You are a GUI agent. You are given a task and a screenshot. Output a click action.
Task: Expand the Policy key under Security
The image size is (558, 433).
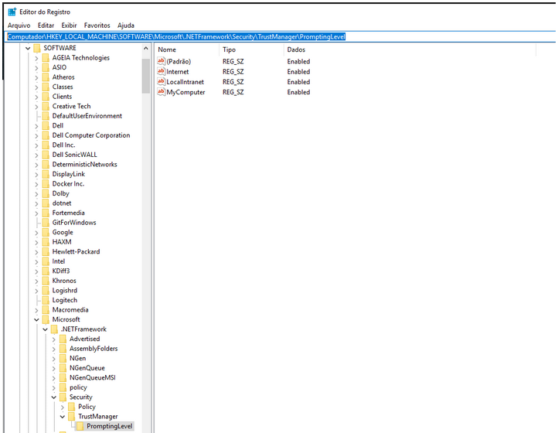coord(63,407)
